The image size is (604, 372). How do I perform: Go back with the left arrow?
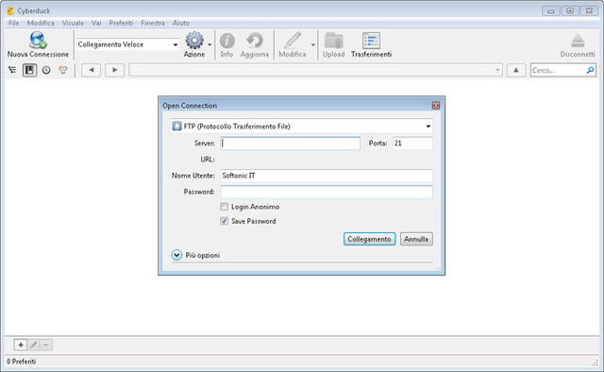point(92,70)
